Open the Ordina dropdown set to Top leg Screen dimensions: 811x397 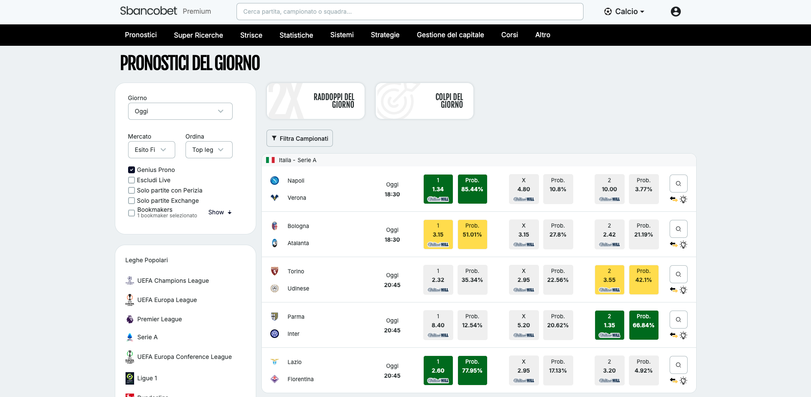pos(209,150)
